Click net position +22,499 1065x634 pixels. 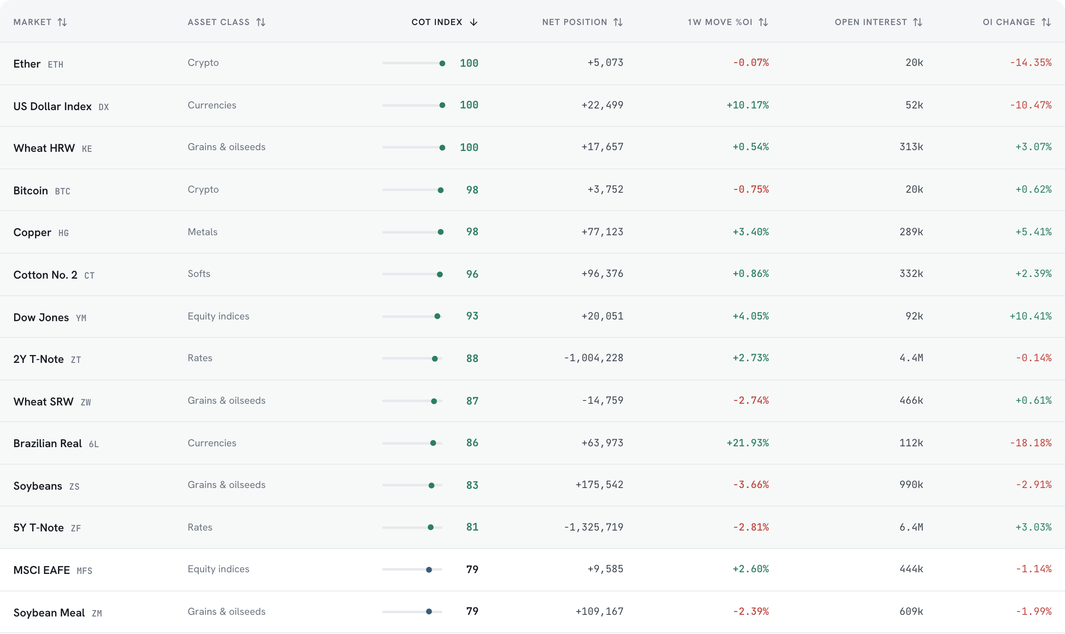(x=602, y=105)
